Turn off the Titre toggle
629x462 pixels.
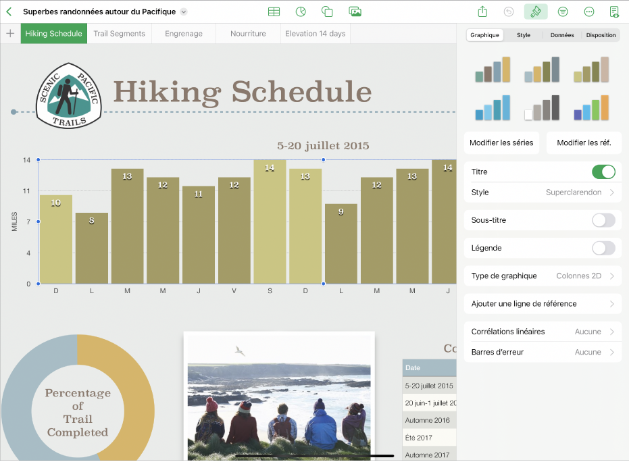tap(603, 172)
